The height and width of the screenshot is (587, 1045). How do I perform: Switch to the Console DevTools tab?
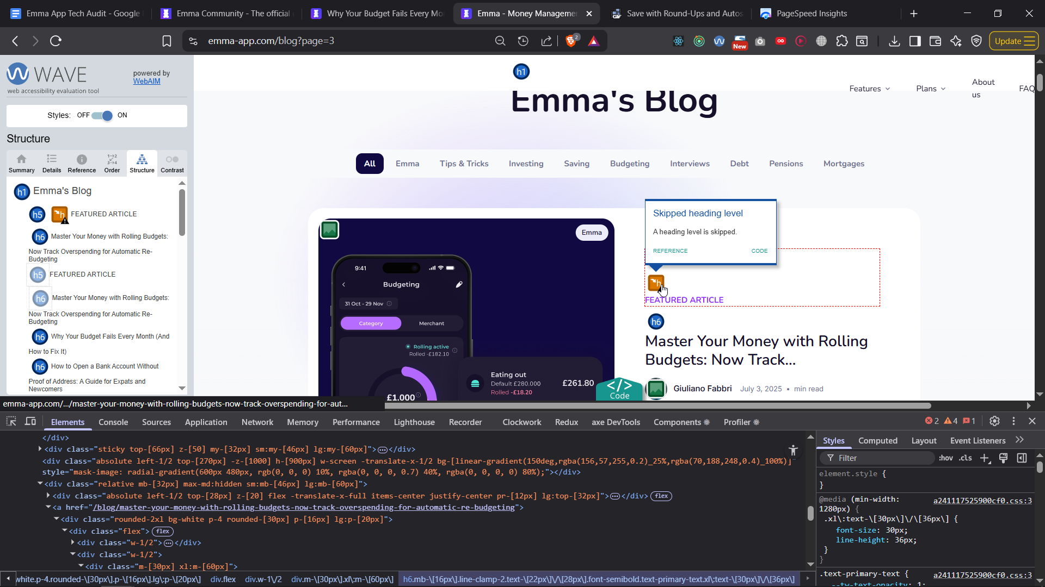pyautogui.click(x=113, y=422)
